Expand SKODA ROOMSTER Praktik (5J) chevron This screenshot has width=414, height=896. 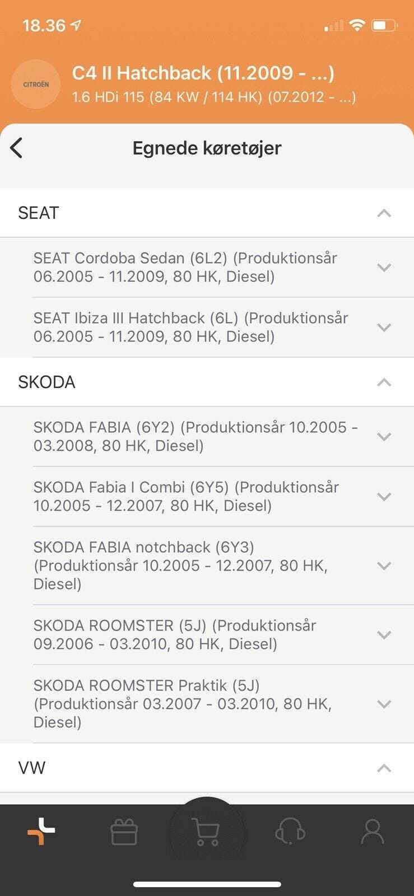tap(384, 704)
